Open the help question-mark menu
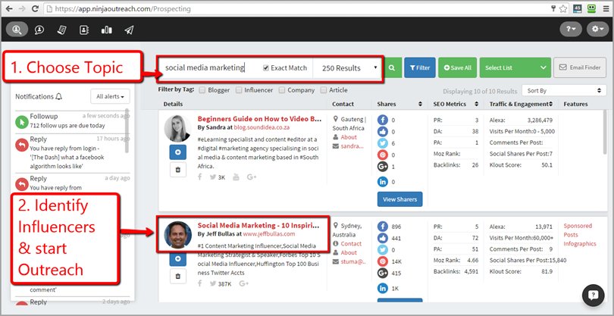 (571, 30)
